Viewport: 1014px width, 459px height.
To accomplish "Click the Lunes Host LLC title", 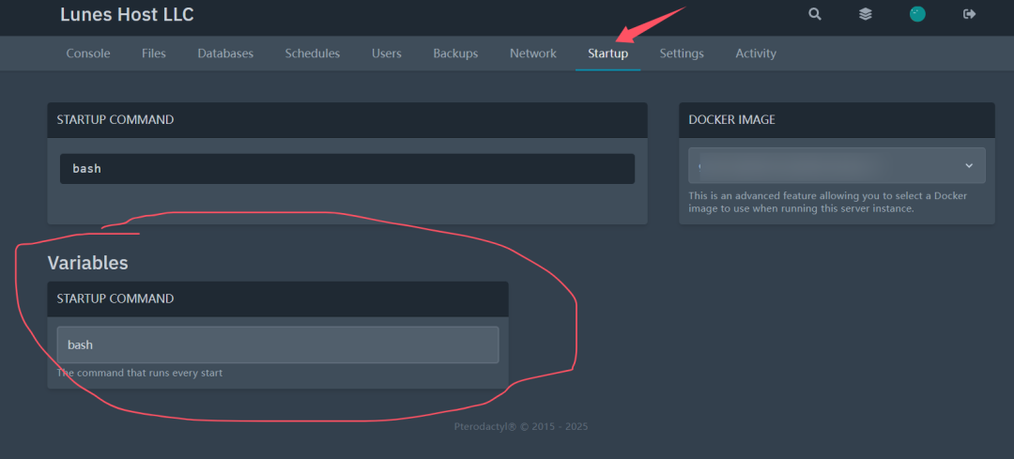I will pos(127,15).
